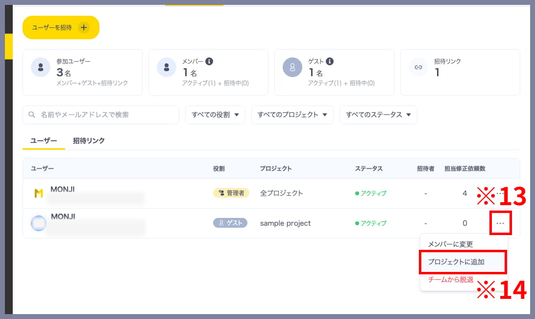The height and width of the screenshot is (319, 535).
Task: Click the magnifier icon in the search box
Action: point(32,114)
